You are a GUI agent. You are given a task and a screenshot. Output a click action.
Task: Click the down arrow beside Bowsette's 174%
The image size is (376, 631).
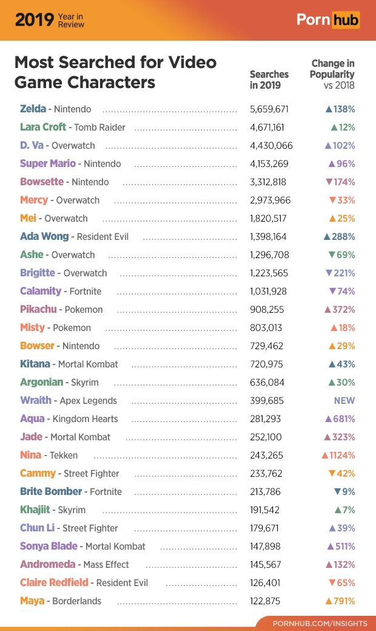coord(329,182)
